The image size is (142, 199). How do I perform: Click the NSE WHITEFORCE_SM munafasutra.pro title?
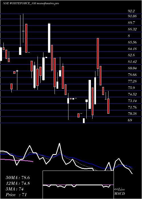(31, 3)
